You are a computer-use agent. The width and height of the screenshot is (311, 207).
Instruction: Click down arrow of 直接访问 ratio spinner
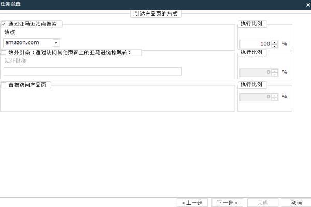pyautogui.click(x=275, y=99)
